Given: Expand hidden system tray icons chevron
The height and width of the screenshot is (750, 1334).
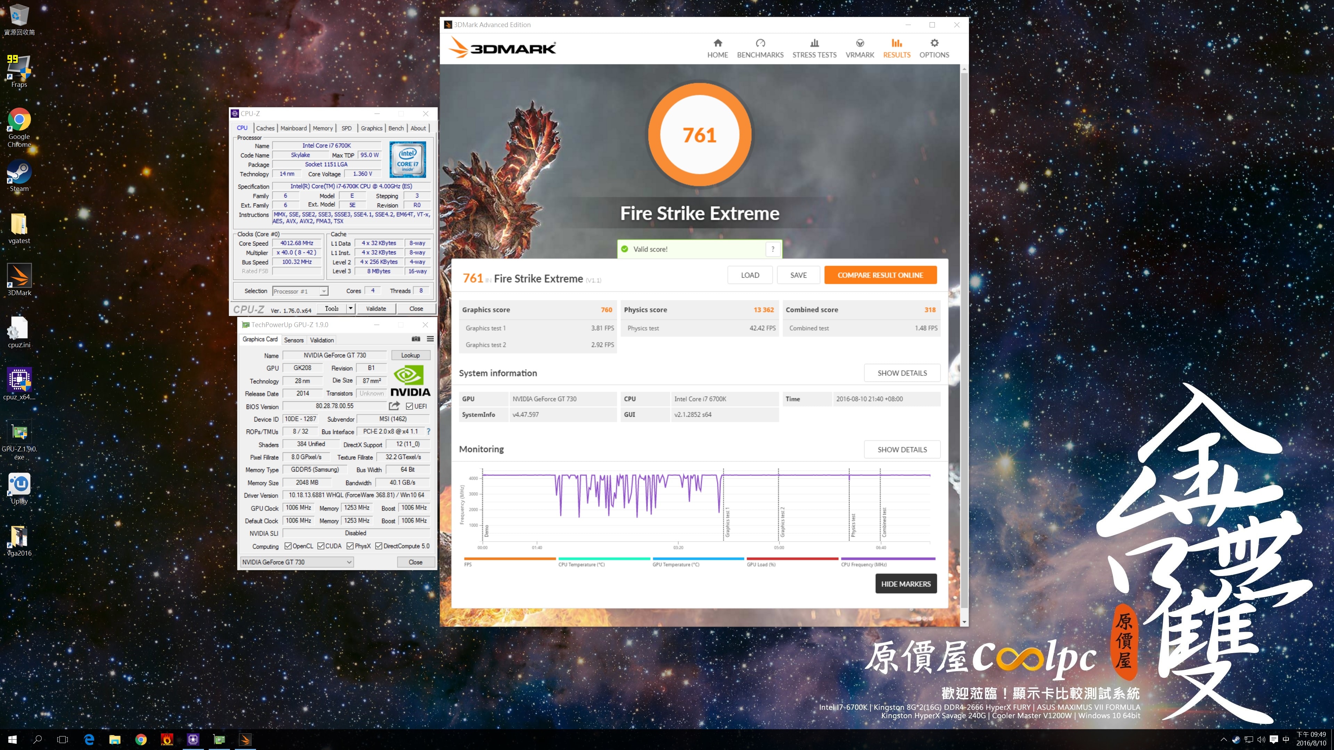Looking at the screenshot, I should [1223, 739].
